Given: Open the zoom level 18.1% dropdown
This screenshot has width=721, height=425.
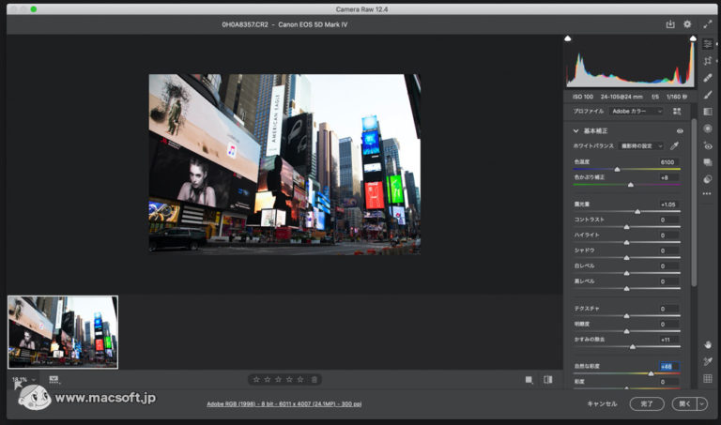Looking at the screenshot, I should [x=23, y=380].
